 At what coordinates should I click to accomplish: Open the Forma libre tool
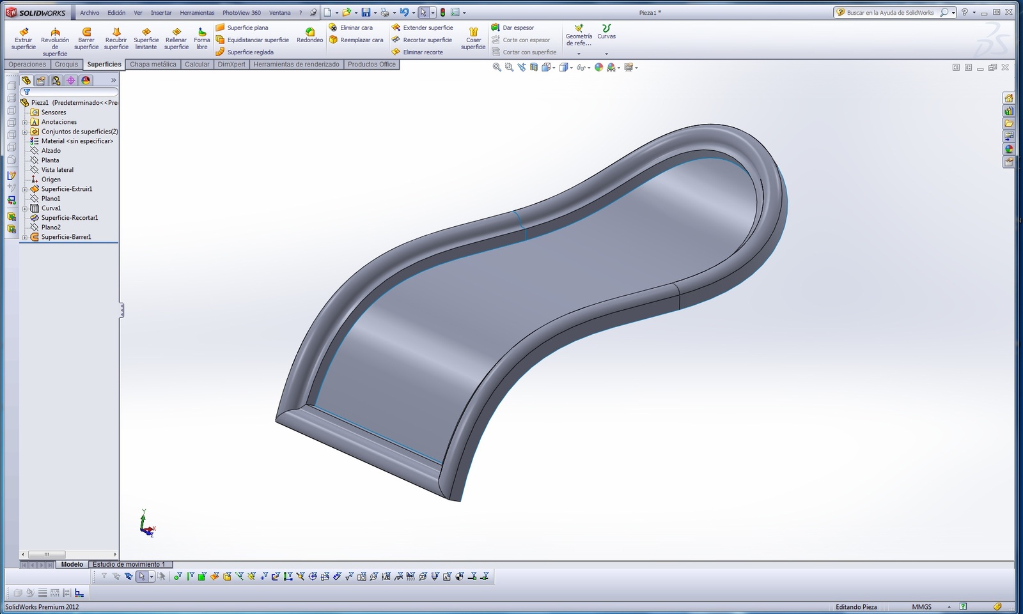(202, 38)
